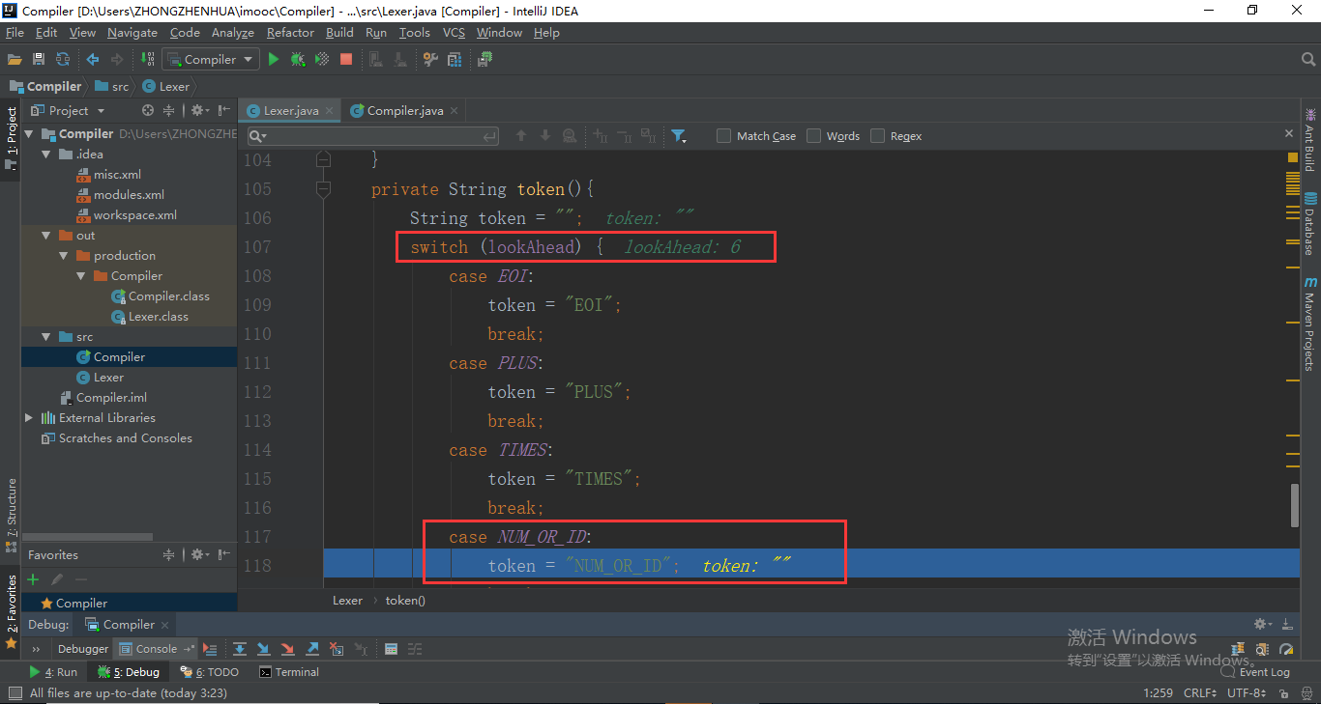Open the Terminal tool window
This screenshot has width=1321, height=704.
289,672
